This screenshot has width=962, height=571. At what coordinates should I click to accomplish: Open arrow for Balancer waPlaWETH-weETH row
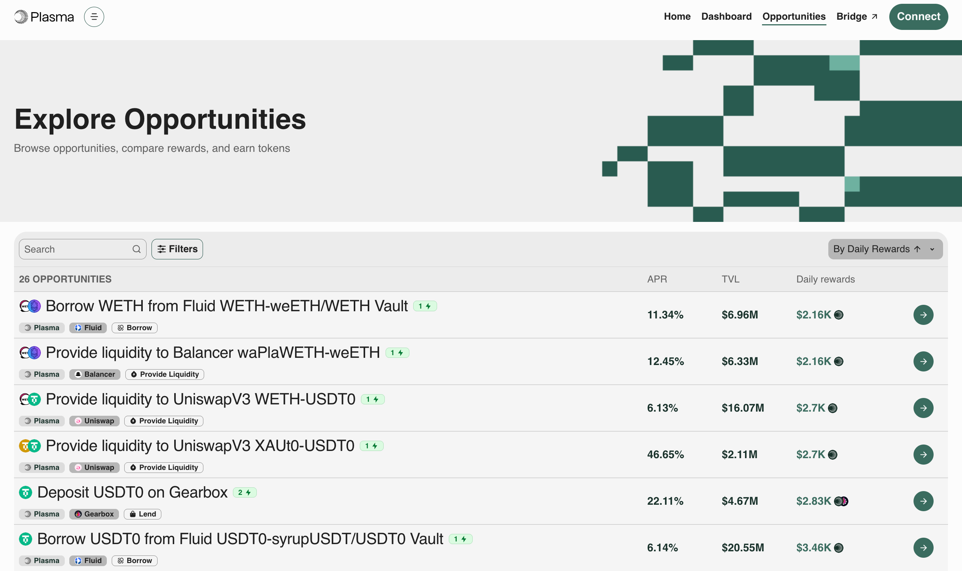923,361
